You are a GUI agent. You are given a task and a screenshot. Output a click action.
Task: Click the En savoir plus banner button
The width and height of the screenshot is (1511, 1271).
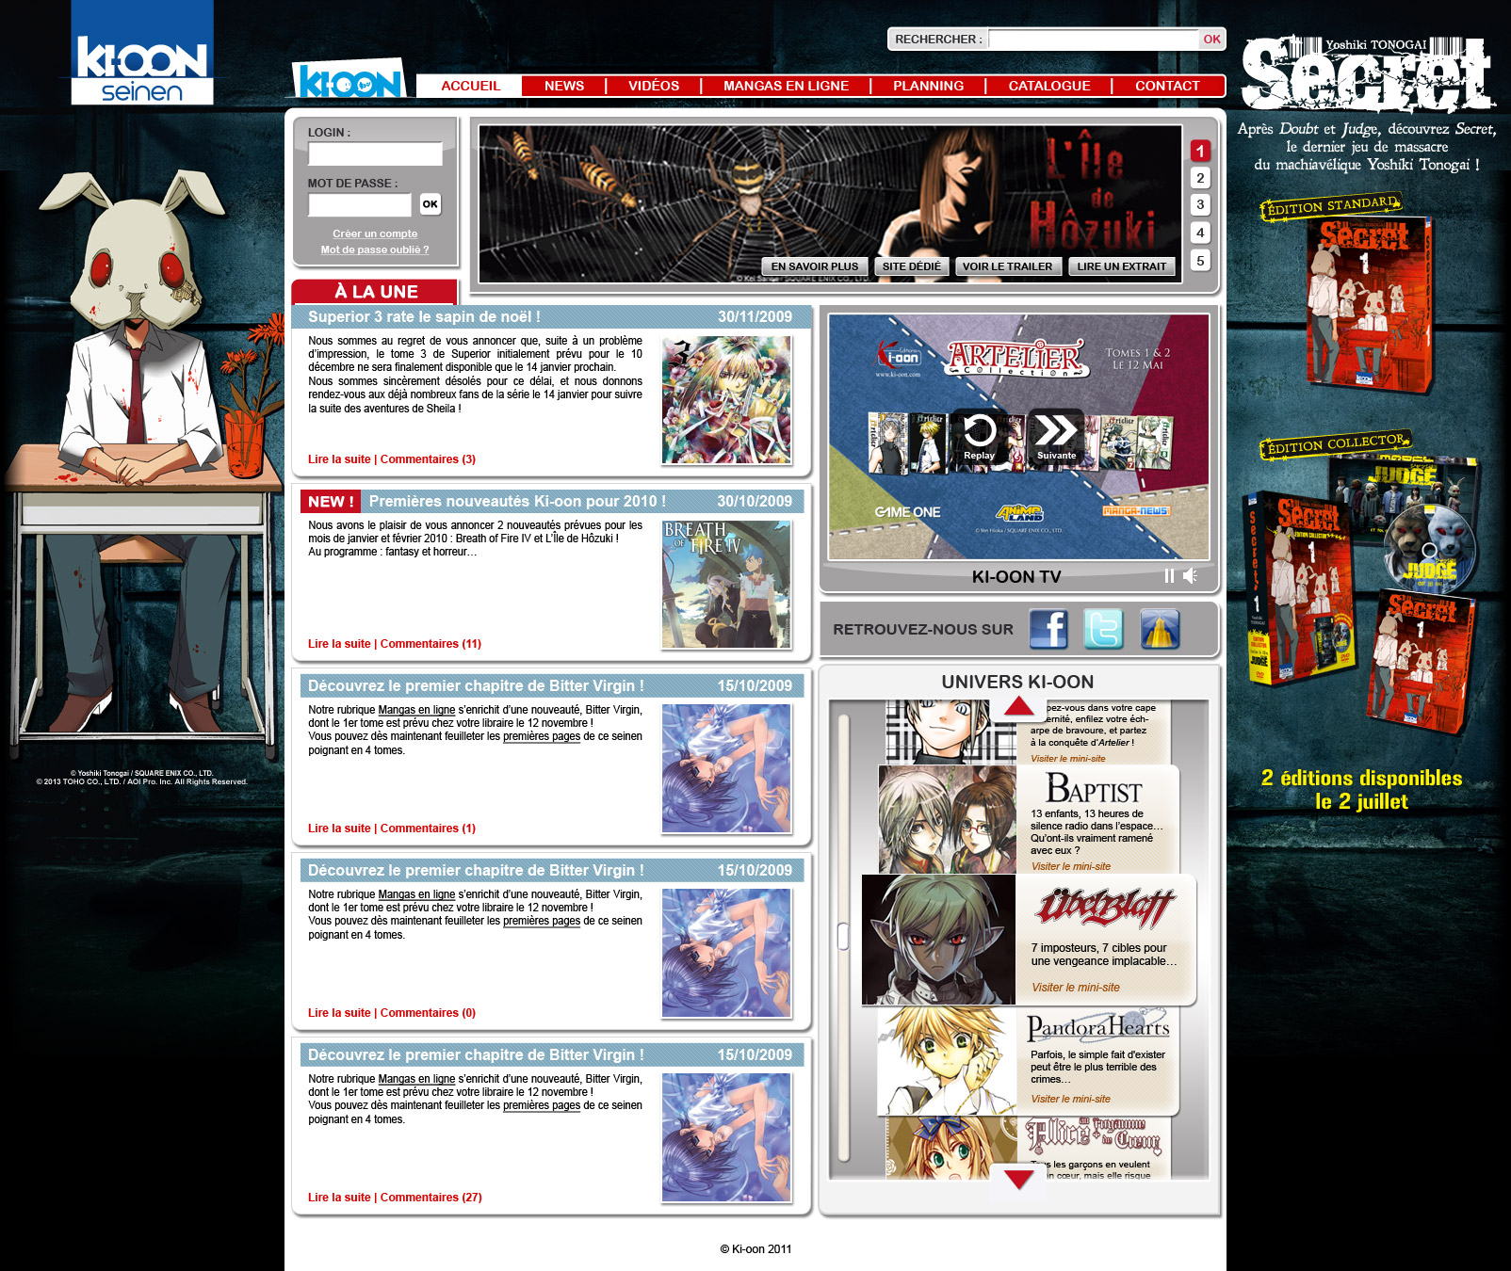click(x=815, y=266)
